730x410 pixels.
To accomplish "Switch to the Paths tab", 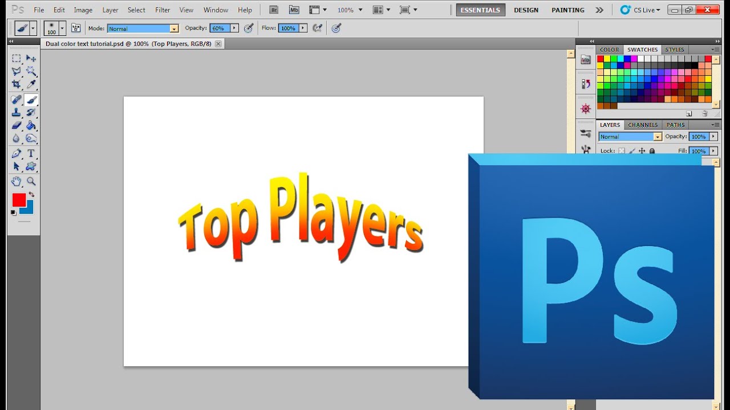I will point(676,125).
